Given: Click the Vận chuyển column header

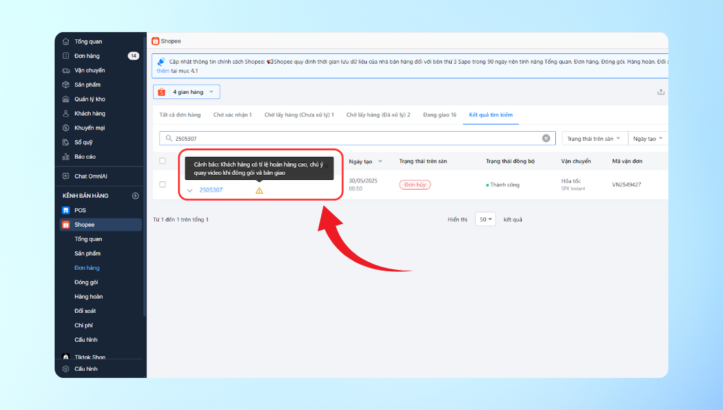Looking at the screenshot, I should coord(576,161).
